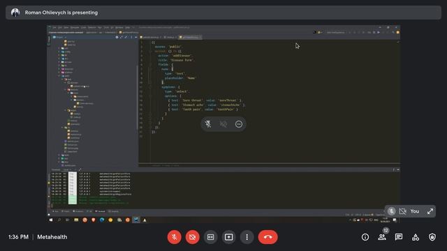
Task: Click the taskbar search icon in shared screen
Action: 59,220
